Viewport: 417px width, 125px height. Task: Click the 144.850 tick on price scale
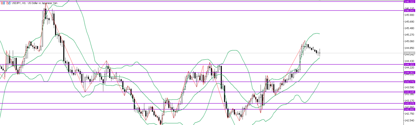tap(409, 48)
